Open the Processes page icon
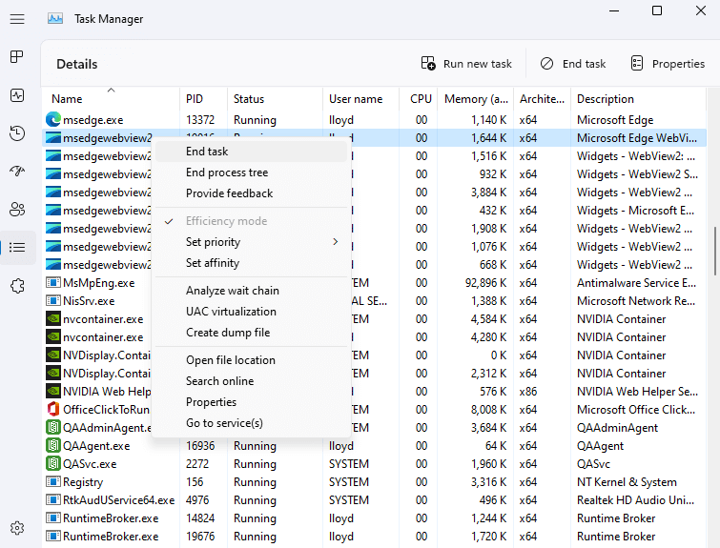The image size is (720, 548). pos(17,57)
